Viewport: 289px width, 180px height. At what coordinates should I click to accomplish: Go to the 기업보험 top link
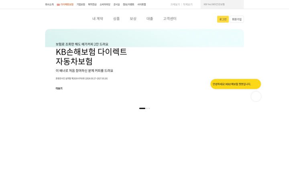(x=81, y=4)
